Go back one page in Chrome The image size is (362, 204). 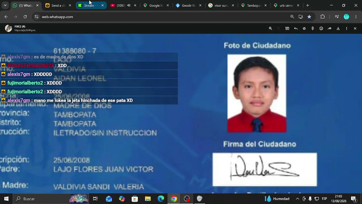pos(6,17)
